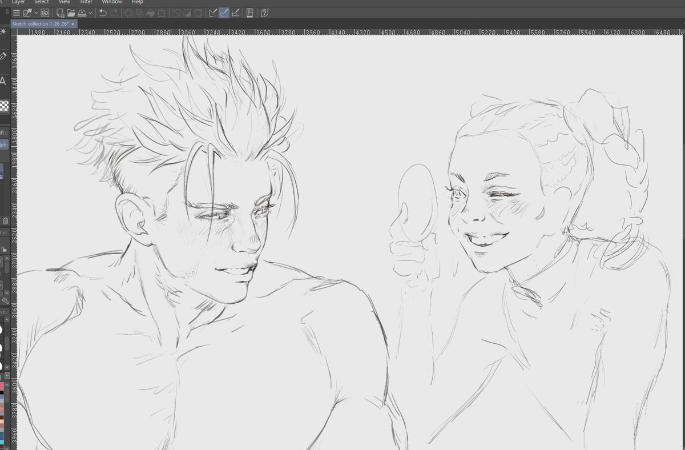Click the Clear outside selection icon
This screenshot has height=450, width=685.
point(139,13)
